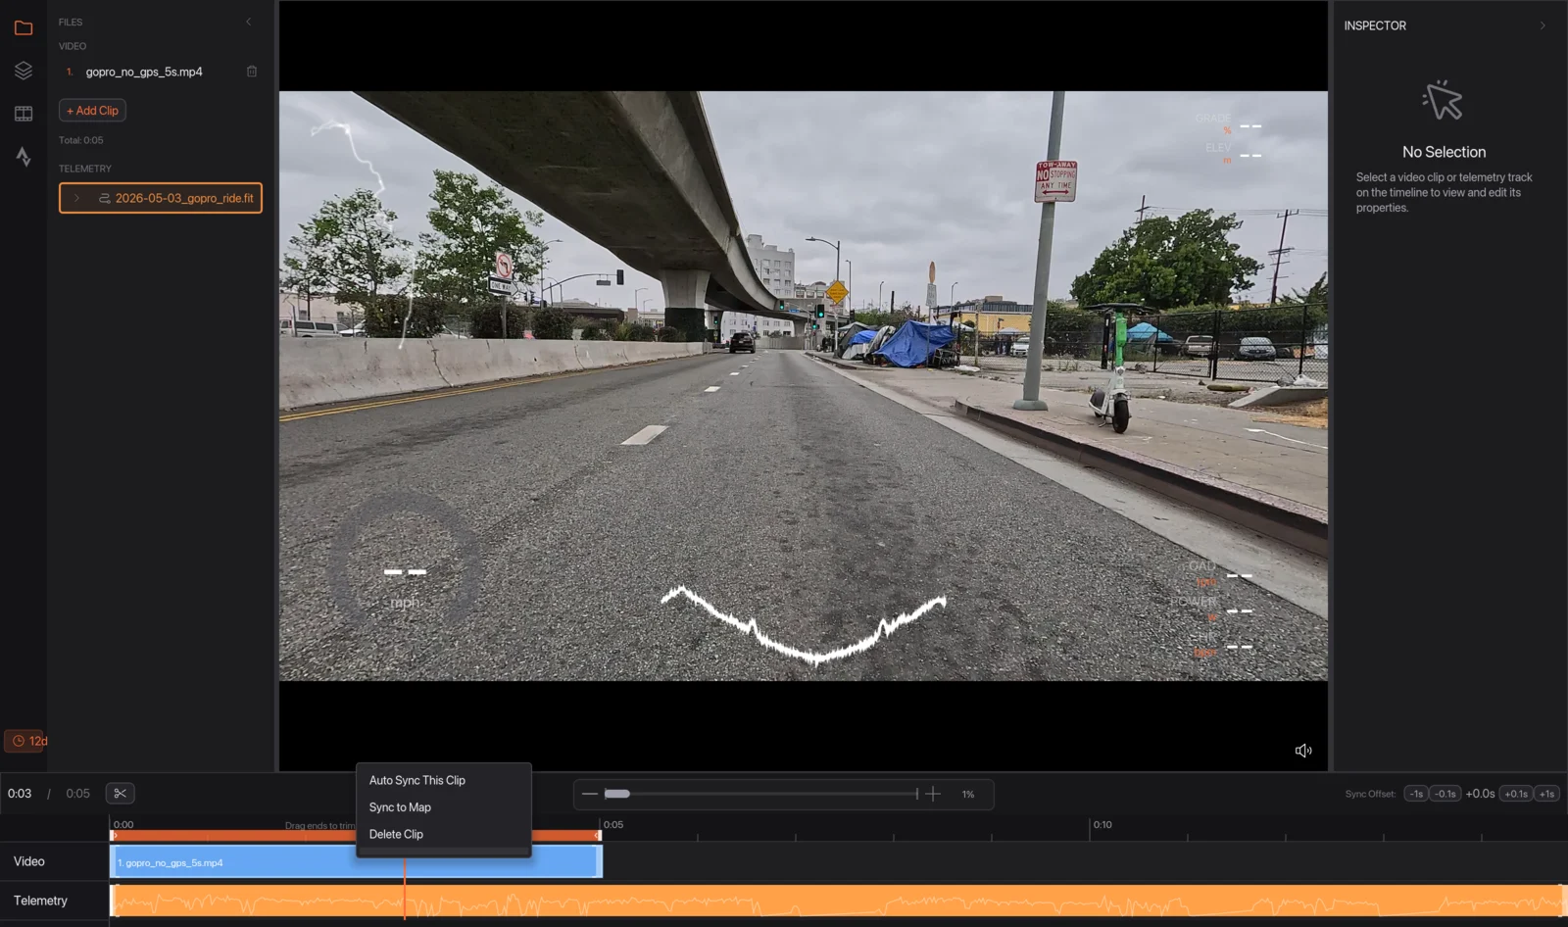The height and width of the screenshot is (927, 1568).
Task: Click the Video track label
Action: pyautogui.click(x=29, y=861)
